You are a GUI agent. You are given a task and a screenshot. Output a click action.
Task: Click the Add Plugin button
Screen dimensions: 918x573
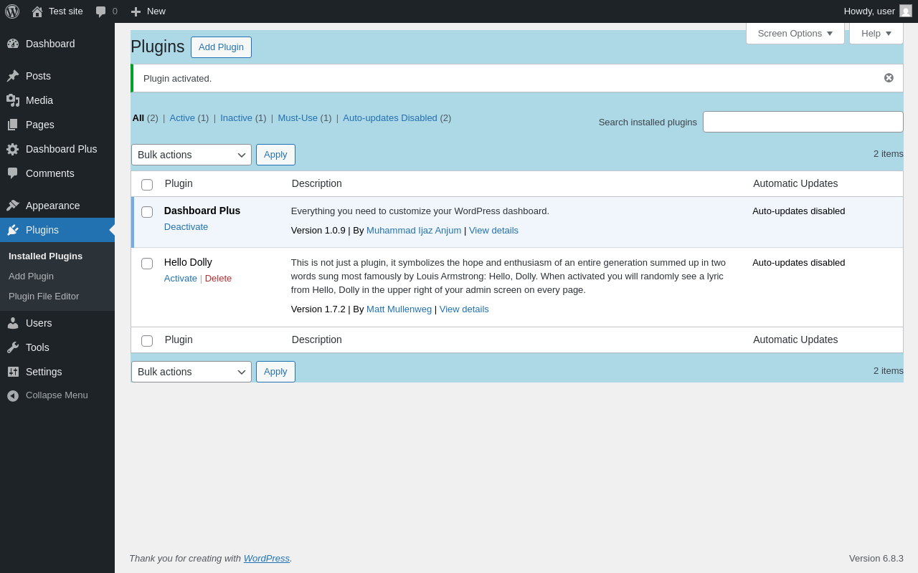point(221,47)
